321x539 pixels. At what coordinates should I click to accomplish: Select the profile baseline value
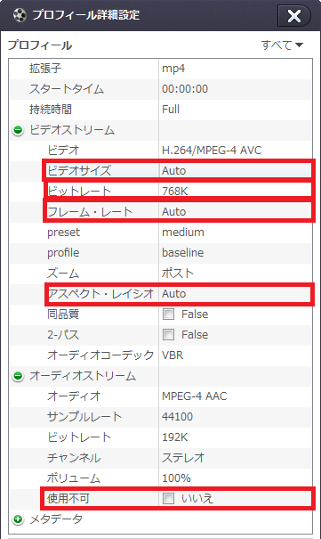coord(236,253)
